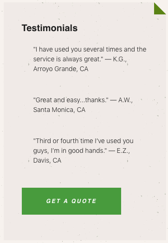
Task: Select the A.W. attribution initials
Action: pos(125,100)
